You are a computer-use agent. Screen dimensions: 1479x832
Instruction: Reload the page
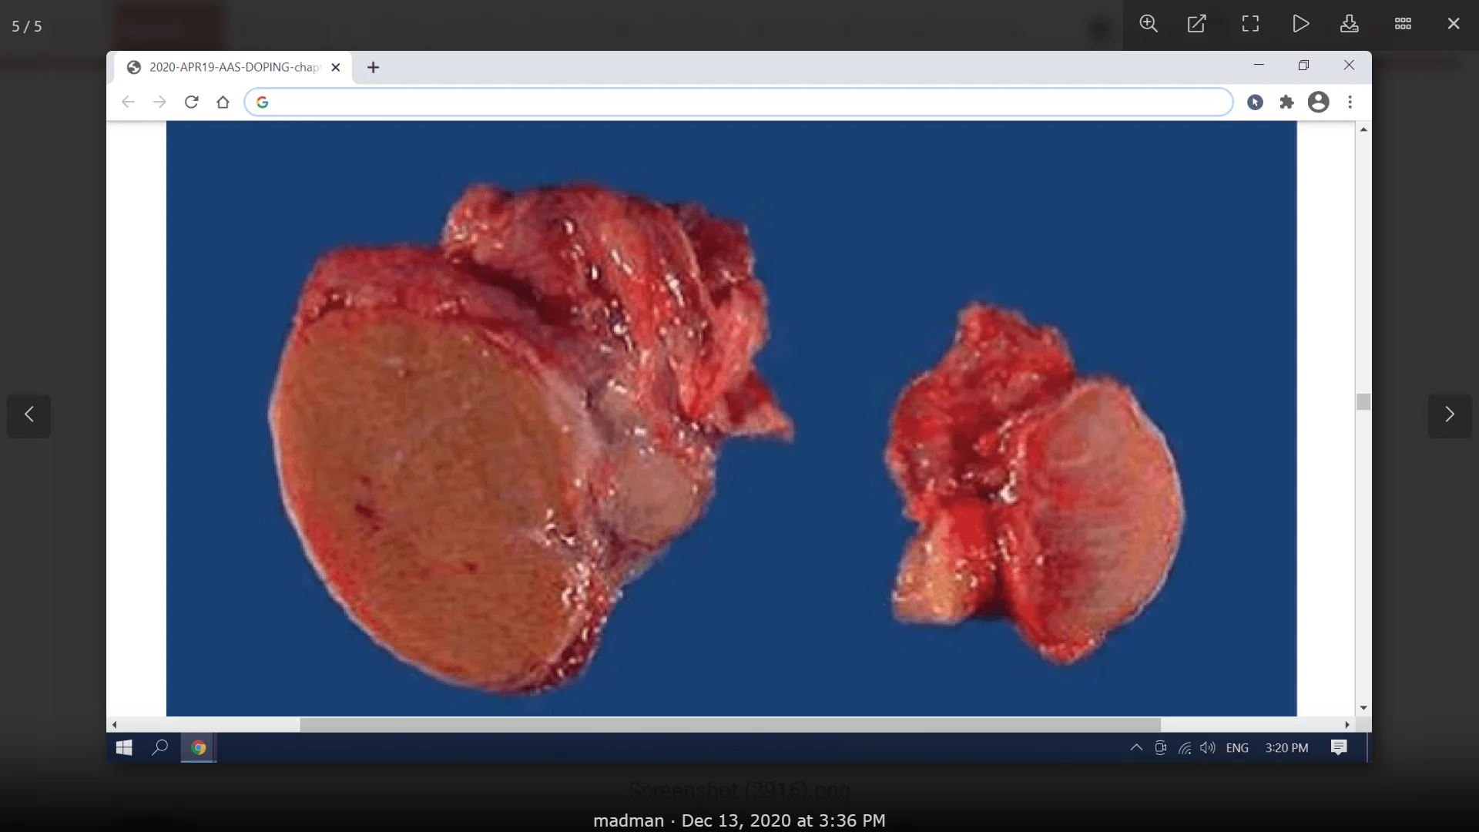pyautogui.click(x=191, y=102)
